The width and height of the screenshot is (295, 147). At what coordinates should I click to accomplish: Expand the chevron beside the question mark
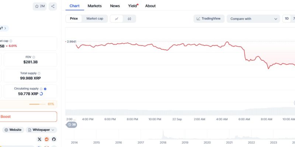(x=6, y=28)
